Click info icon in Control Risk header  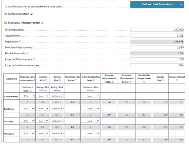[60, 80]
